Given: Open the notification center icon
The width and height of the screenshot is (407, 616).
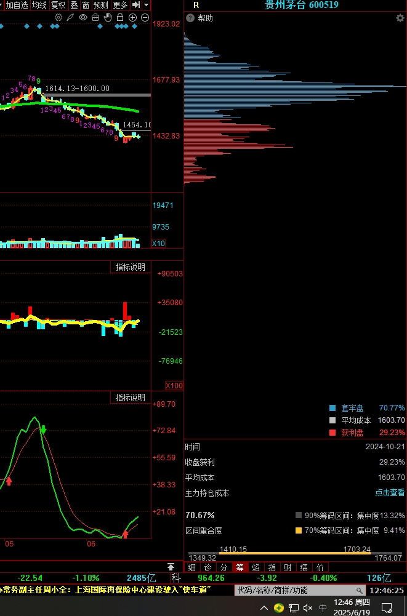Looking at the screenshot, I should point(387,608).
